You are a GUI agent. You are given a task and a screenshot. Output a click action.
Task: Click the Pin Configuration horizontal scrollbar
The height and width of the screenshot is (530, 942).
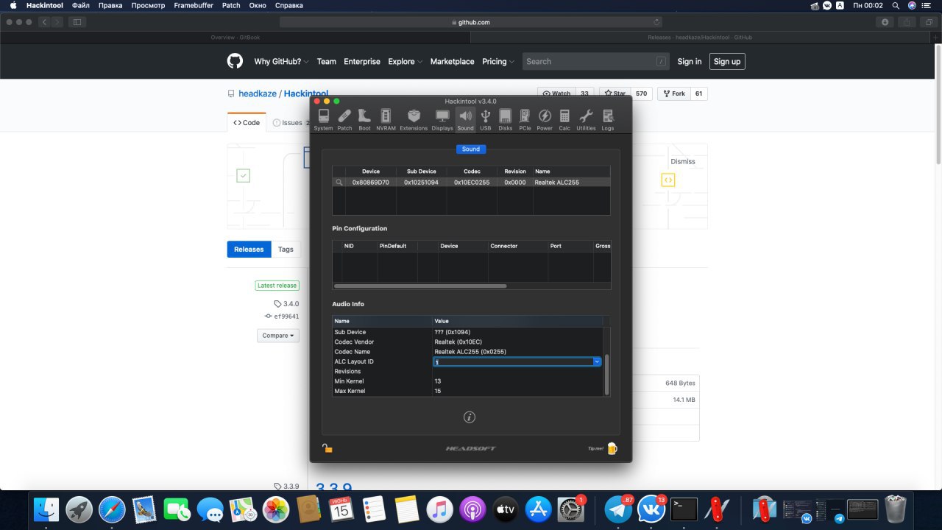[x=420, y=286]
